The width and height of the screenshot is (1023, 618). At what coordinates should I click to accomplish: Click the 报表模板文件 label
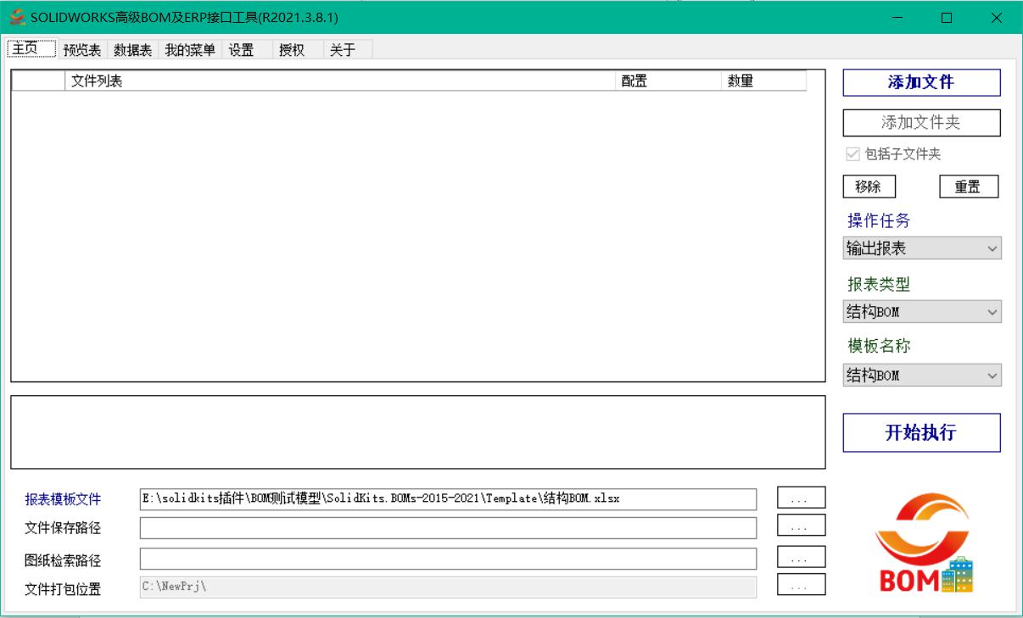[x=63, y=500]
